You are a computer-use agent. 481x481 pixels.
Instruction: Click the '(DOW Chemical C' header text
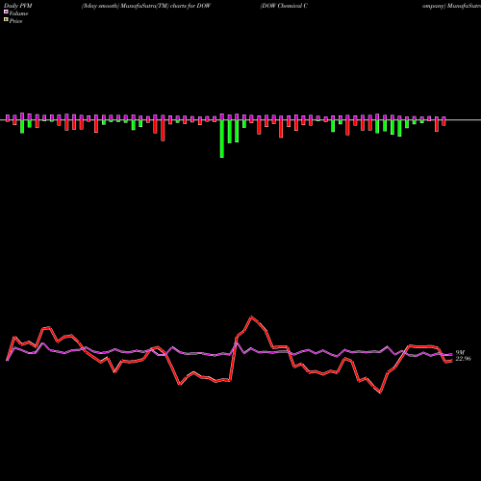pyautogui.click(x=284, y=6)
